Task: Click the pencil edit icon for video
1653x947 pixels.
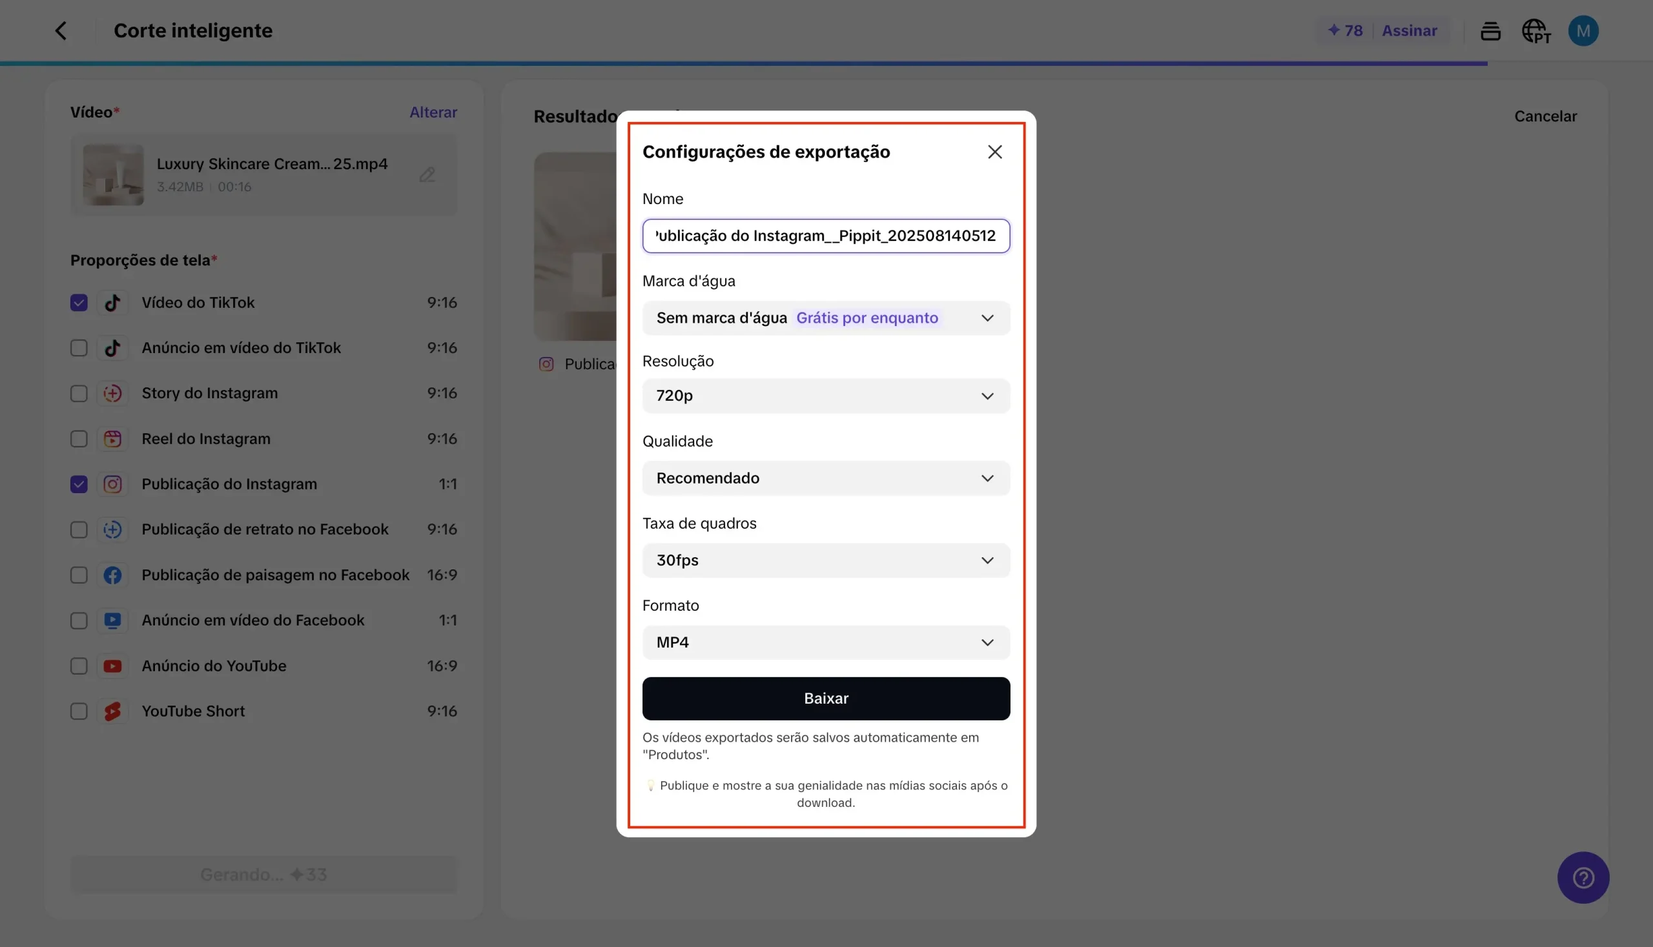Action: point(427,175)
